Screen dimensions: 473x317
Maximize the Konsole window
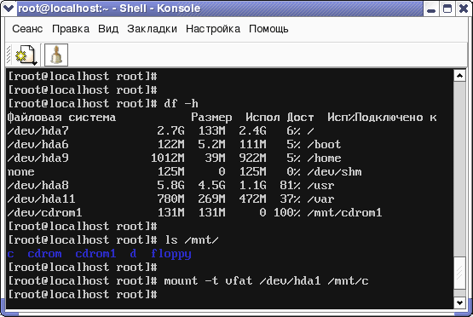(x=447, y=9)
